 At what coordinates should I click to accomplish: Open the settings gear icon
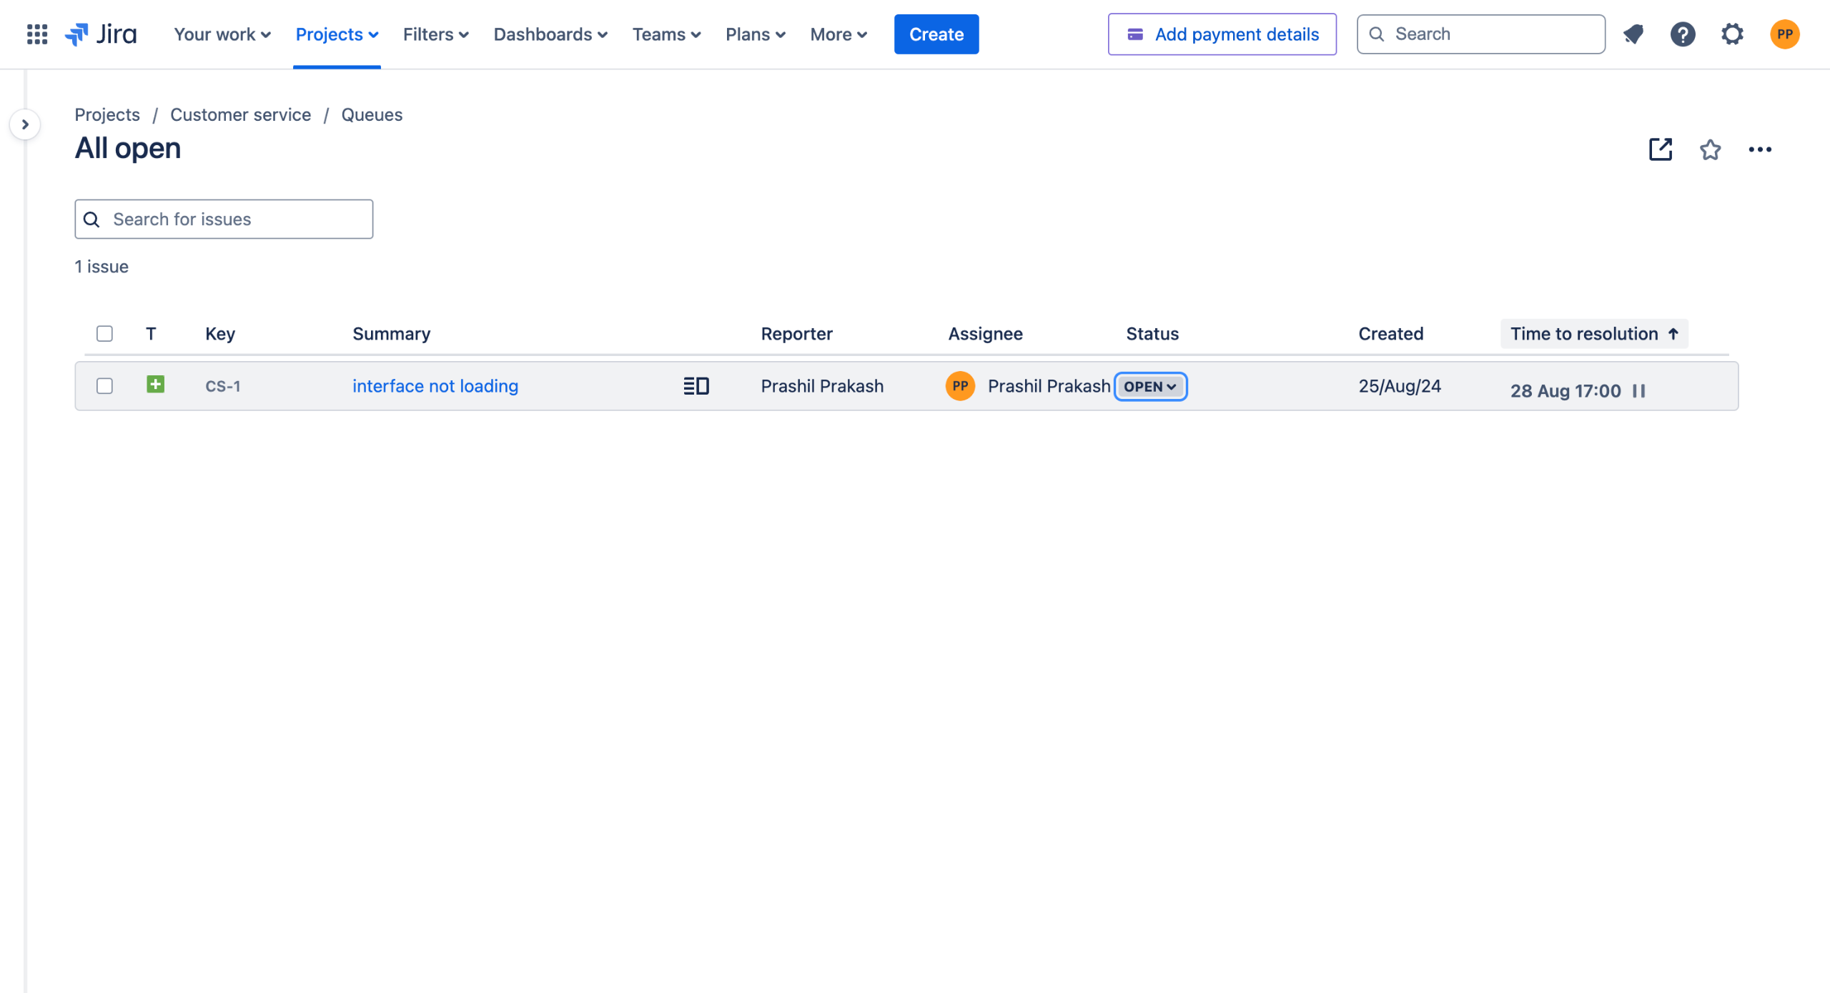1732,34
